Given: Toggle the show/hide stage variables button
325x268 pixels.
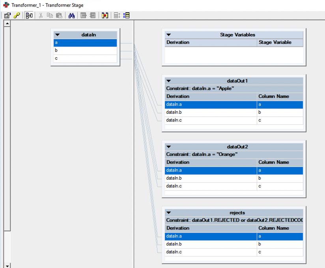Looking at the screenshot, I should [x=29, y=15].
